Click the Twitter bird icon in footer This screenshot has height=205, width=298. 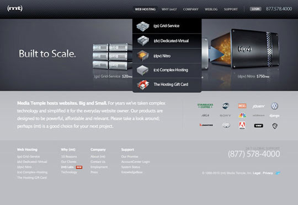tap(278, 173)
